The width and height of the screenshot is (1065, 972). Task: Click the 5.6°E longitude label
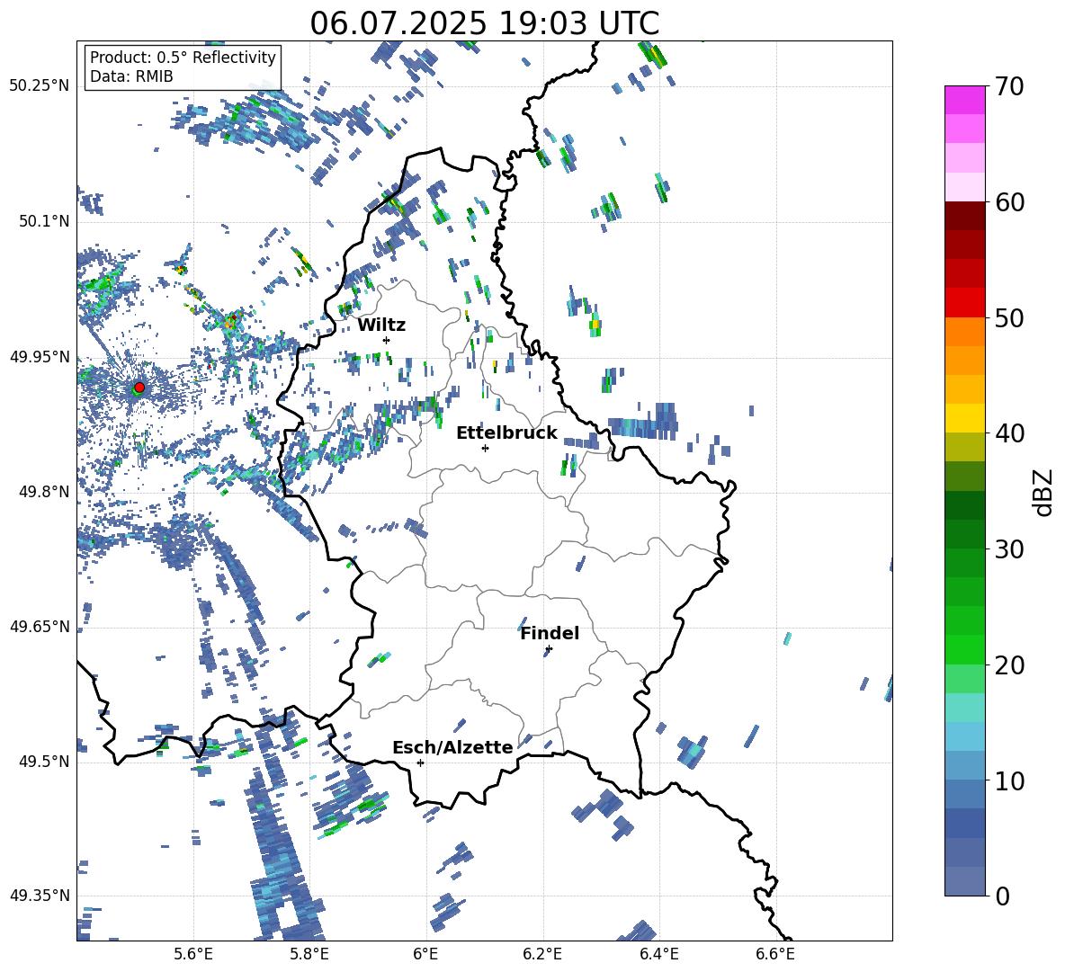click(192, 954)
